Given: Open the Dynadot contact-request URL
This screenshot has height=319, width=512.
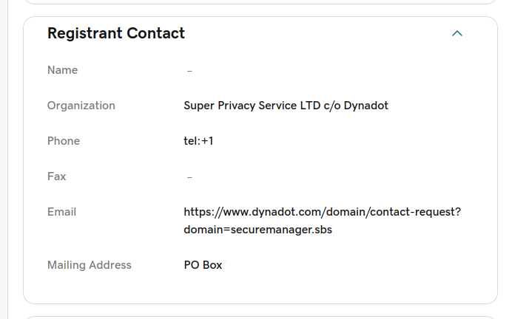Looking at the screenshot, I should point(322,212).
